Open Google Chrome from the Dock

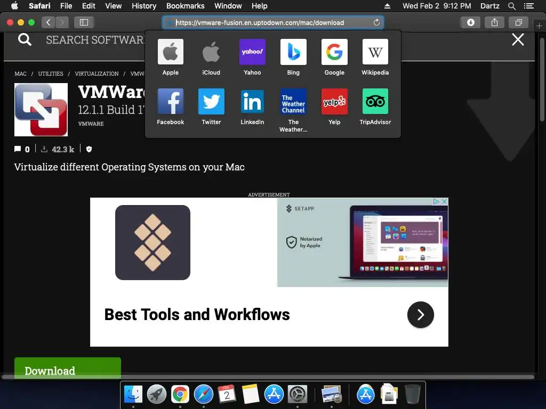(x=180, y=394)
